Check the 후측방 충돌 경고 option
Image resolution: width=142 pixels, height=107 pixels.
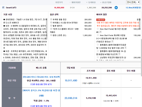[51, 19]
